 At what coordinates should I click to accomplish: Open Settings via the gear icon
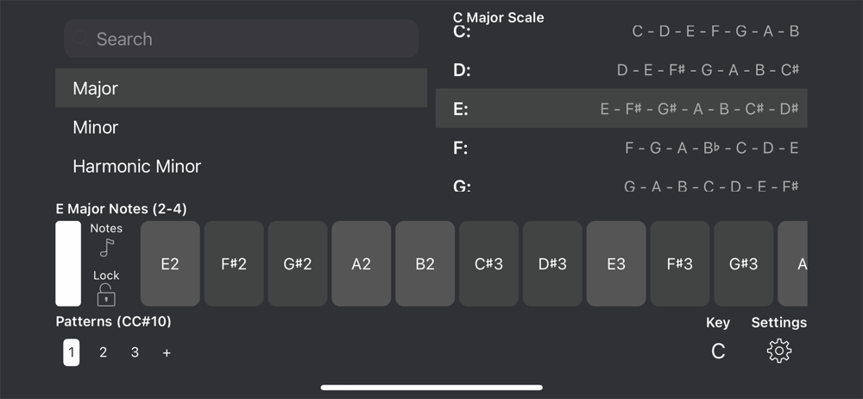(x=778, y=351)
